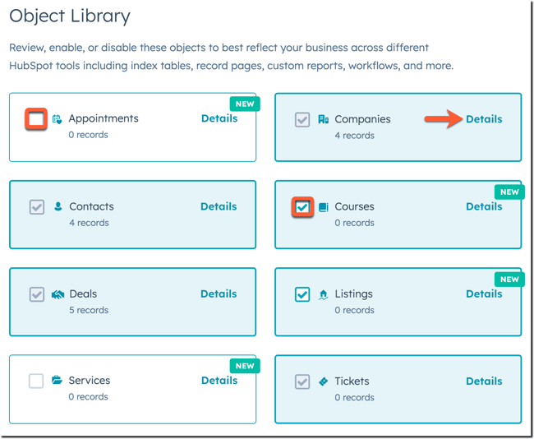The image size is (534, 439).
Task: Click the Listings house icon
Action: tap(323, 294)
